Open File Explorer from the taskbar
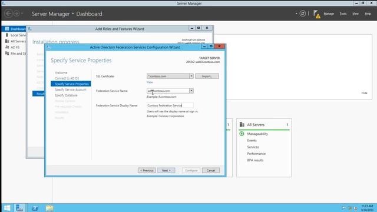Screen dimensions: 377x212 pos(49,208)
